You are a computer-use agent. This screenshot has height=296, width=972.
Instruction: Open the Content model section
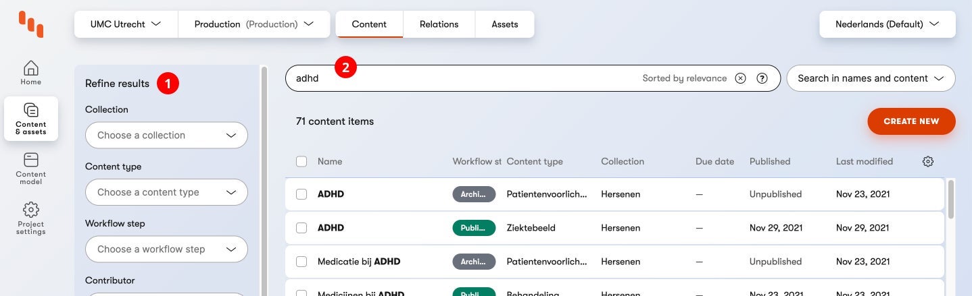tap(31, 168)
